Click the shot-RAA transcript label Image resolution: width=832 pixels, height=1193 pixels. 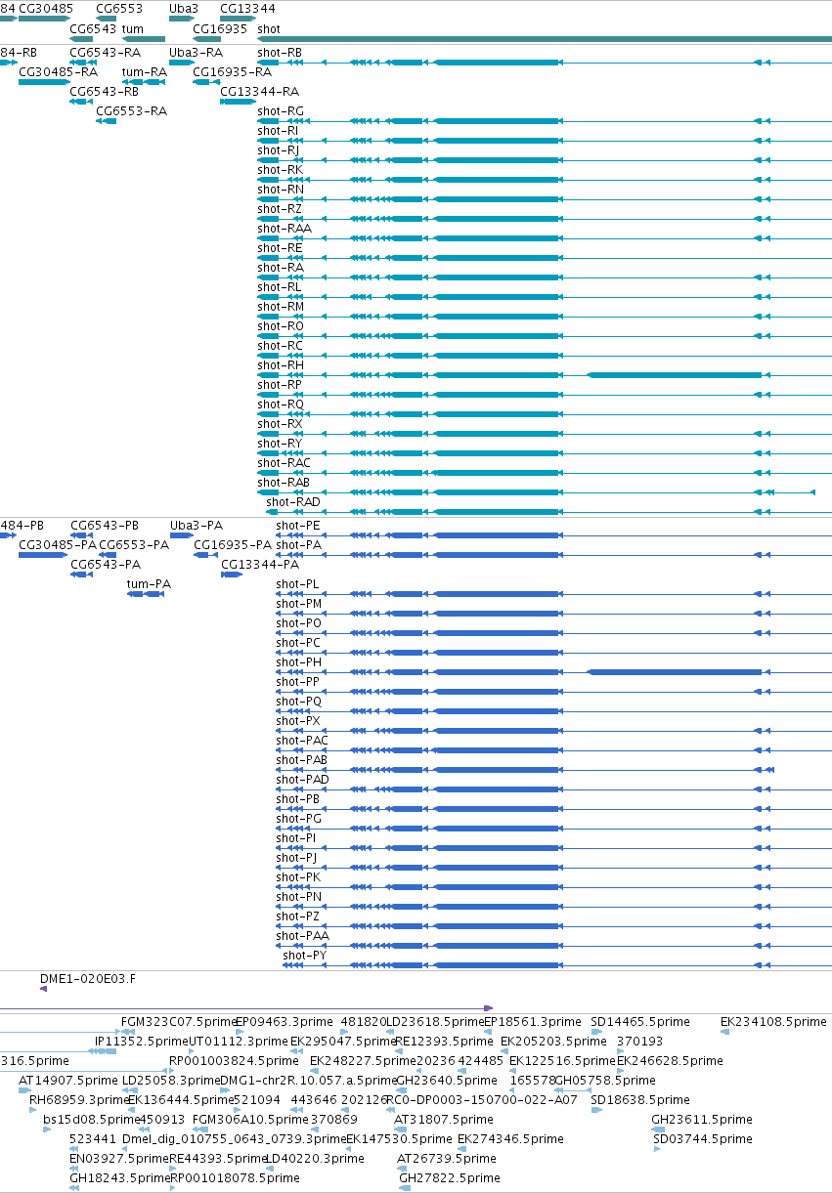(x=285, y=229)
